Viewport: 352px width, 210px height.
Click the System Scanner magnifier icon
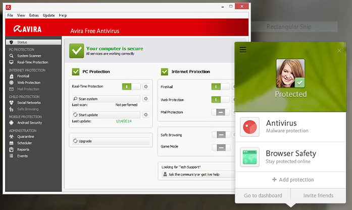click(12, 56)
